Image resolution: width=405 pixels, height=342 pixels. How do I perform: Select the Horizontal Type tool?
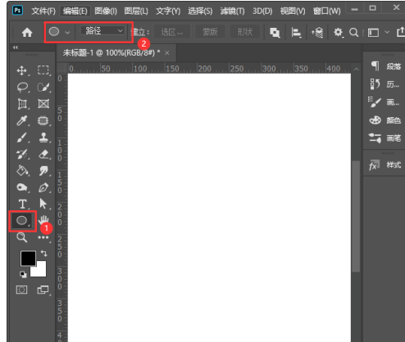coord(22,204)
